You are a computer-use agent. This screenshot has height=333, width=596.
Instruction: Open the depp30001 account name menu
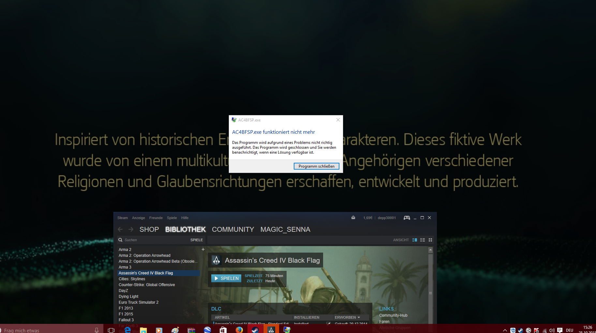[x=387, y=218]
